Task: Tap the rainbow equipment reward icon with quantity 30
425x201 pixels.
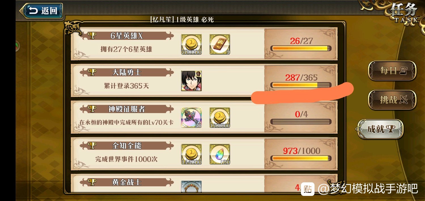Action: click(x=191, y=118)
